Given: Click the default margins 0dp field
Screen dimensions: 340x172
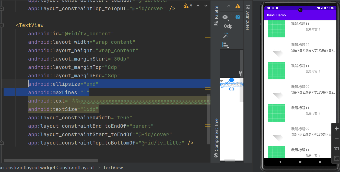Looking at the screenshot, I should tap(227, 26).
